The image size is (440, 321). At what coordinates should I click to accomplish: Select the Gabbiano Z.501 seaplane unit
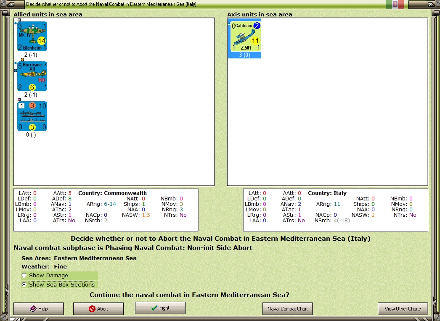click(246, 37)
